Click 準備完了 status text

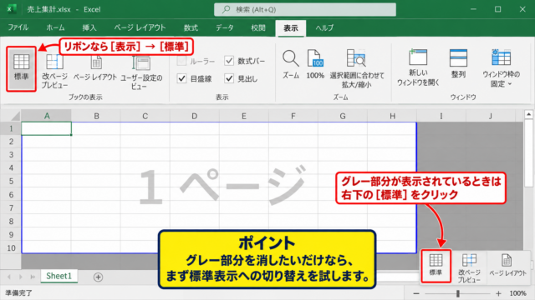click(18, 292)
